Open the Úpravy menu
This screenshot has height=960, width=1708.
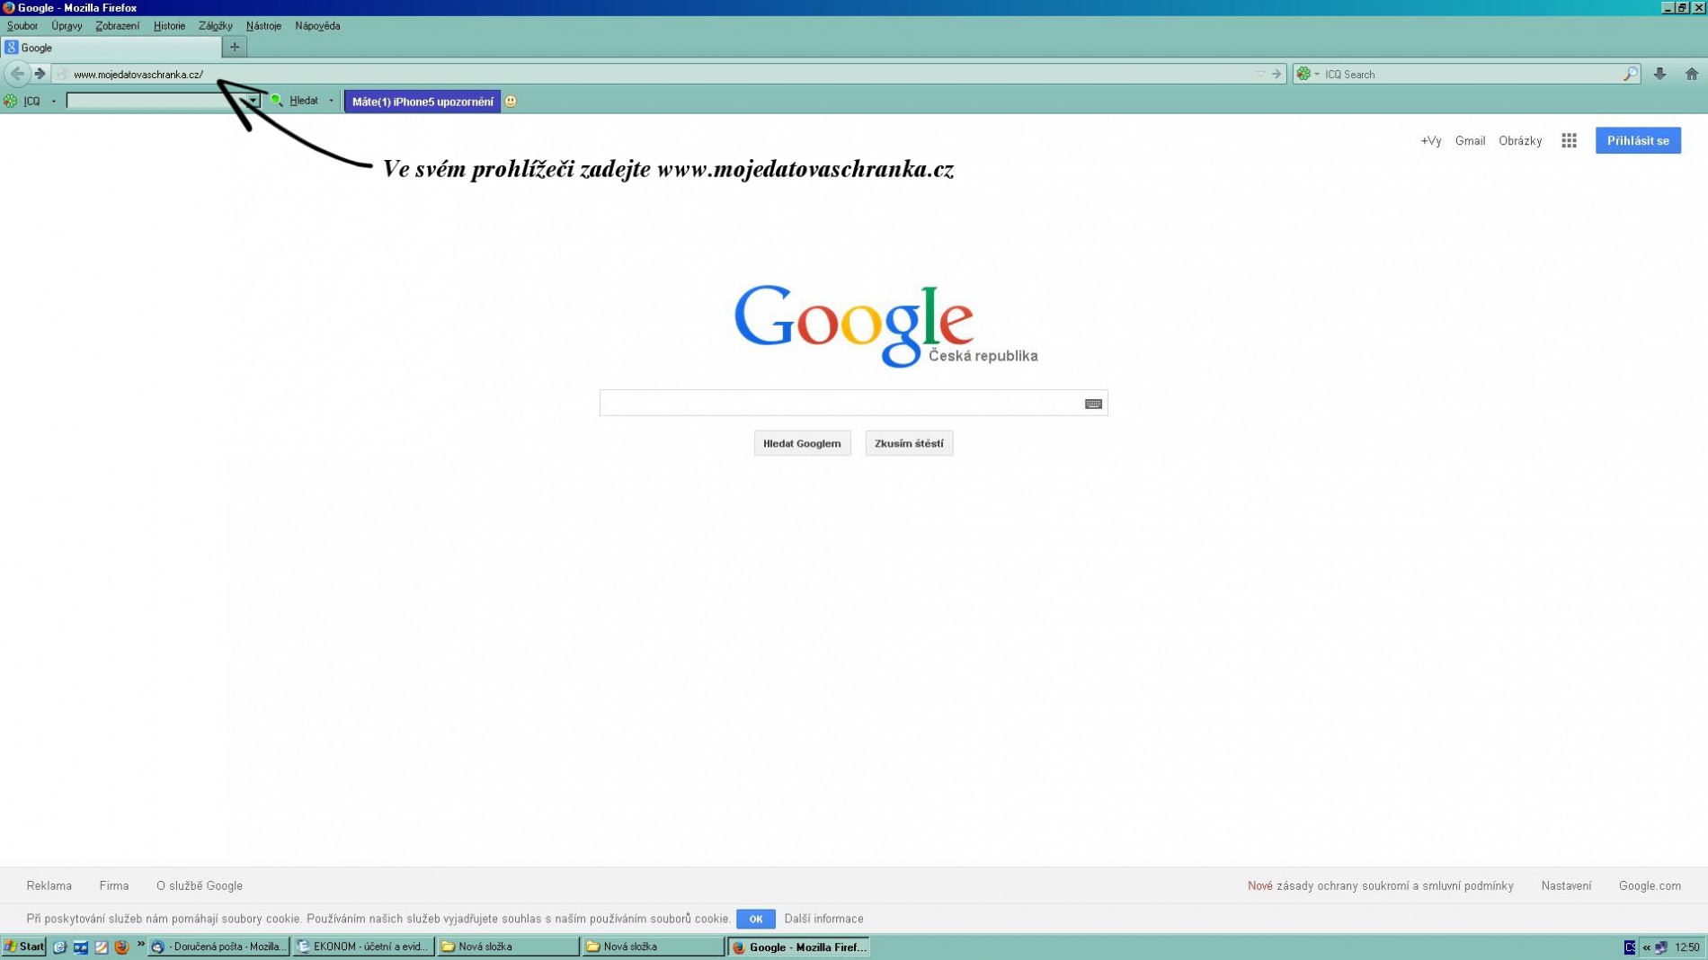point(67,26)
